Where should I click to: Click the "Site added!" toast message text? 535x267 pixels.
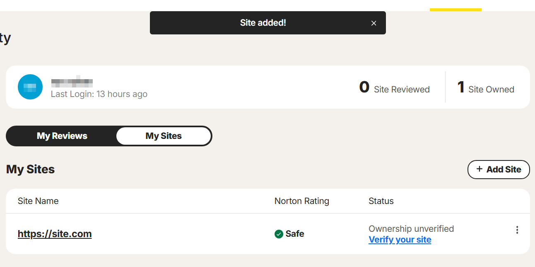pyautogui.click(x=263, y=23)
